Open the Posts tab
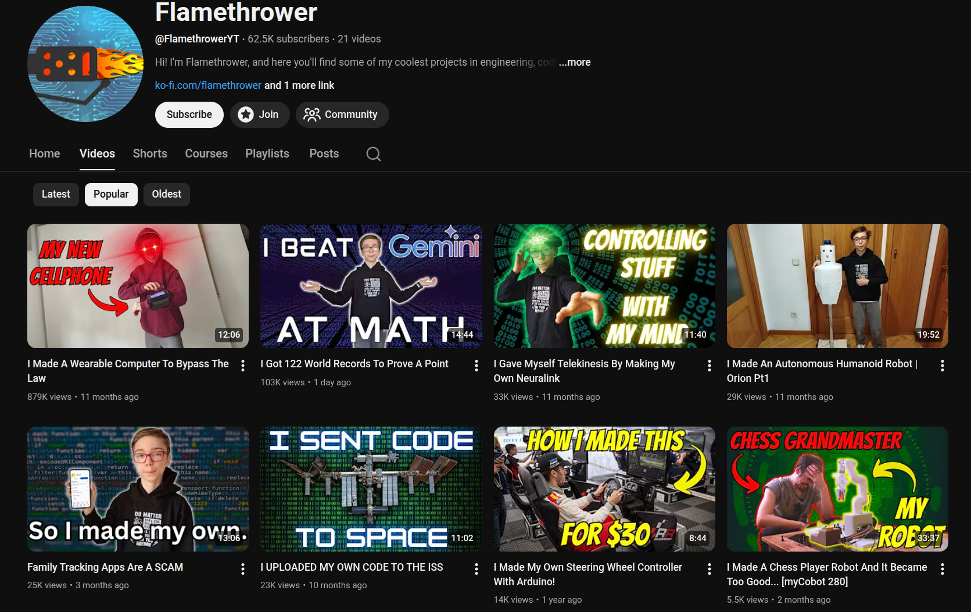The width and height of the screenshot is (971, 612). 324,153
